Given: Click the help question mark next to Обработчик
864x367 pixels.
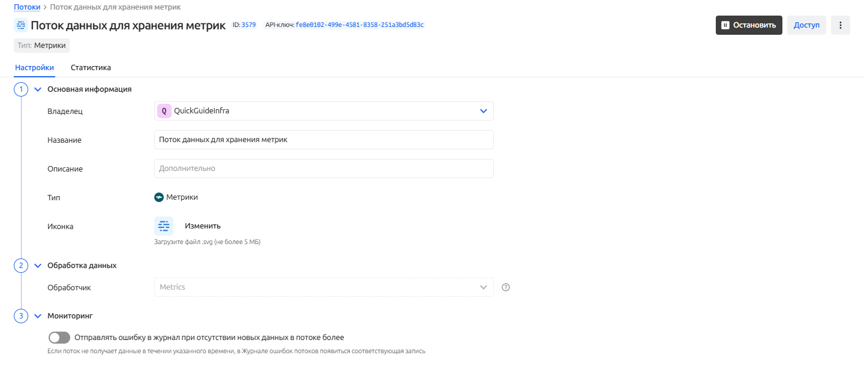Looking at the screenshot, I should pyautogui.click(x=505, y=287).
